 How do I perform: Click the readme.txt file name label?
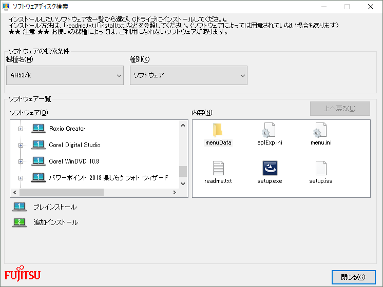pos(218,181)
